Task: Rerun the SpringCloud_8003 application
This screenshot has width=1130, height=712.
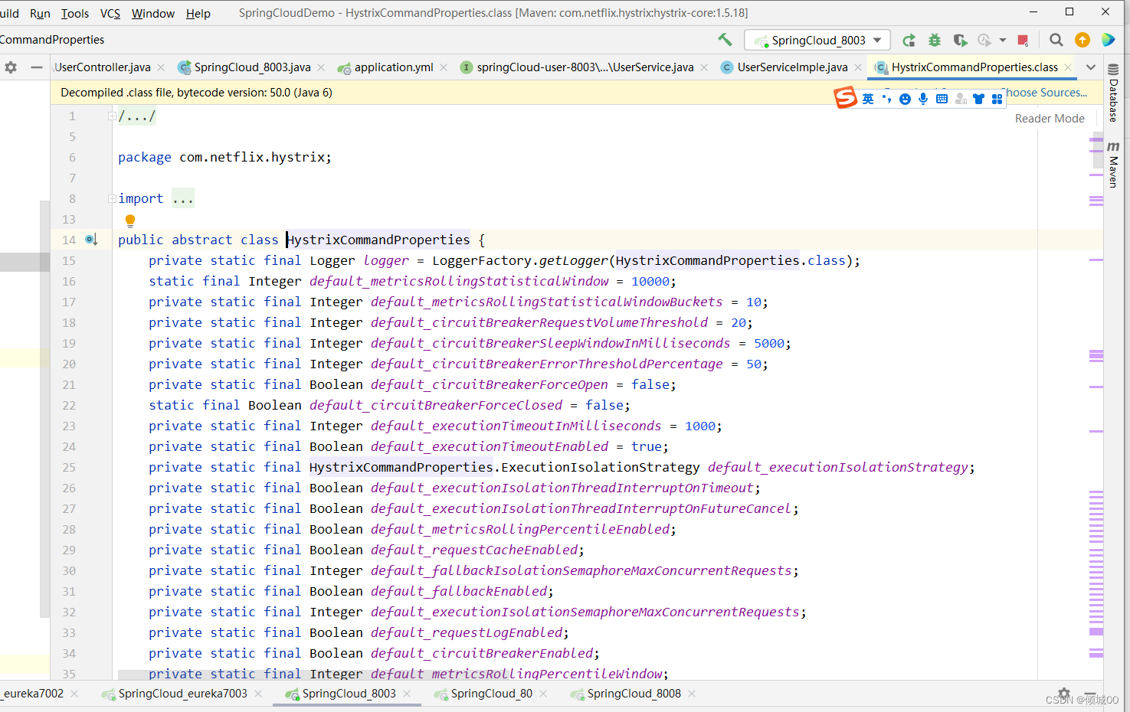Action: pyautogui.click(x=909, y=40)
